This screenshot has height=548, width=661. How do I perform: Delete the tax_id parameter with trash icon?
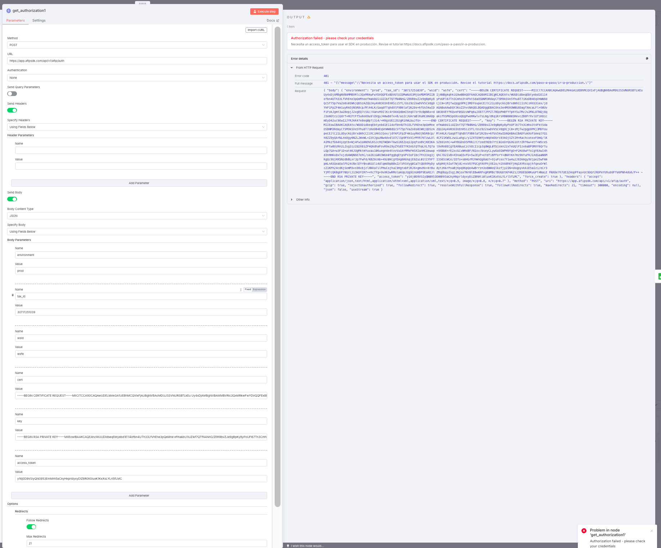[x=13, y=295]
